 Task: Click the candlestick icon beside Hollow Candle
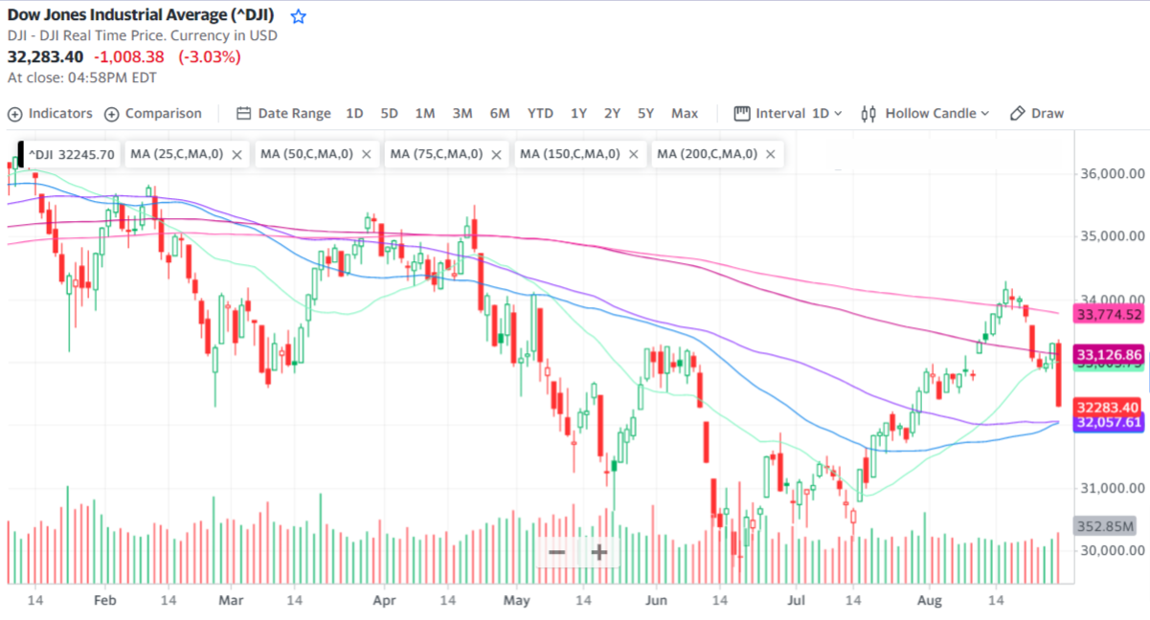(x=868, y=113)
